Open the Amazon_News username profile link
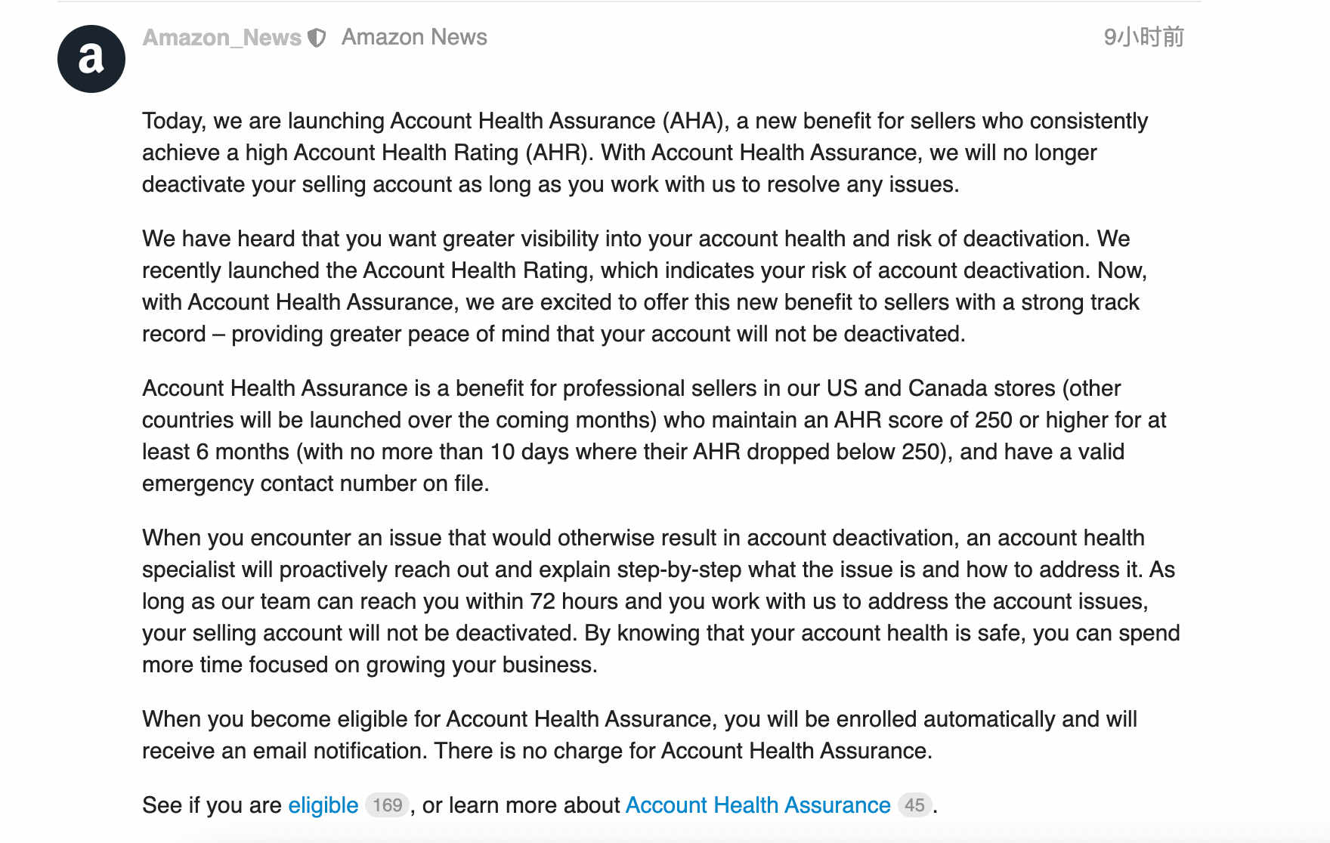1330x843 pixels. point(222,37)
